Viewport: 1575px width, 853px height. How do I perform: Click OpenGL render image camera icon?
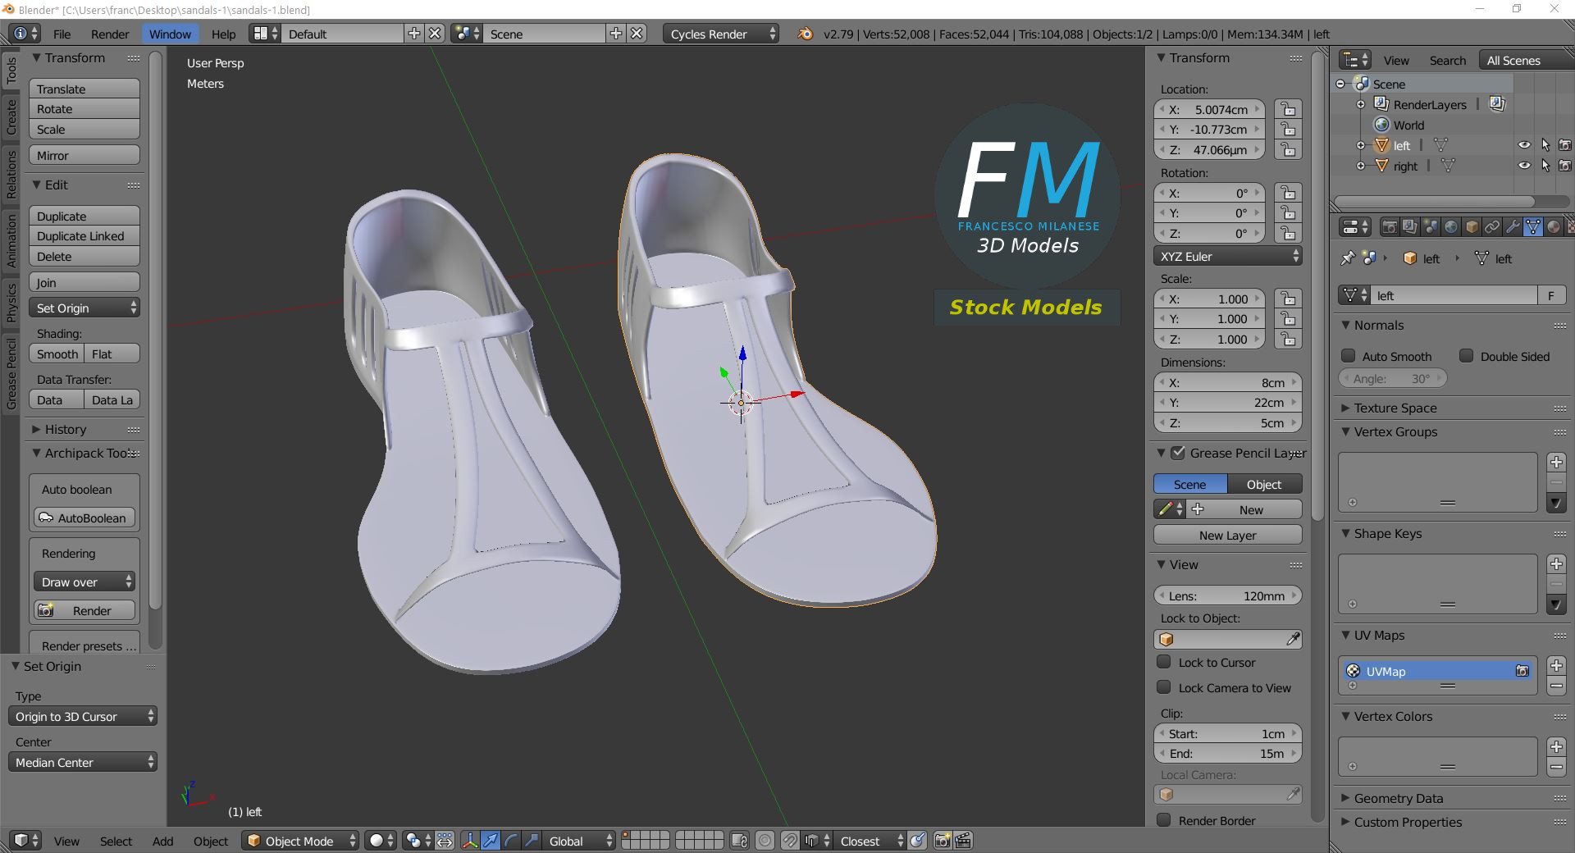(943, 841)
